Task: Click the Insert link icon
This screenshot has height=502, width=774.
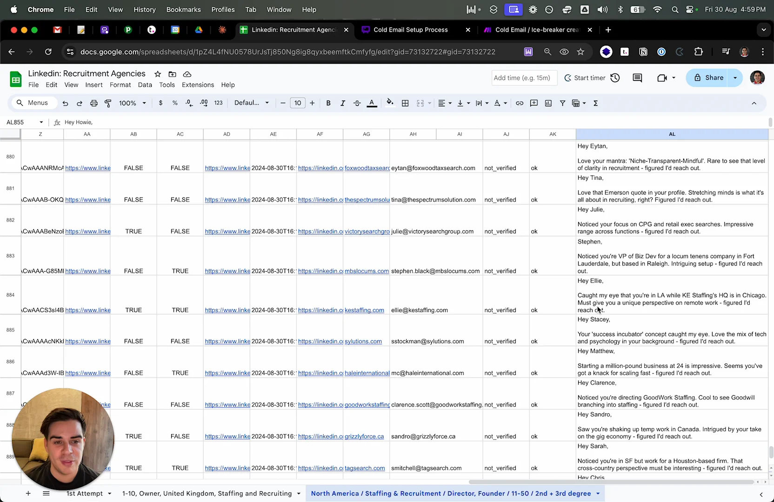Action: coord(520,103)
